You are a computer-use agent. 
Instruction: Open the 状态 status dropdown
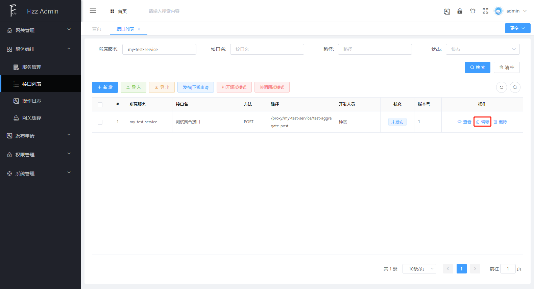coord(482,49)
